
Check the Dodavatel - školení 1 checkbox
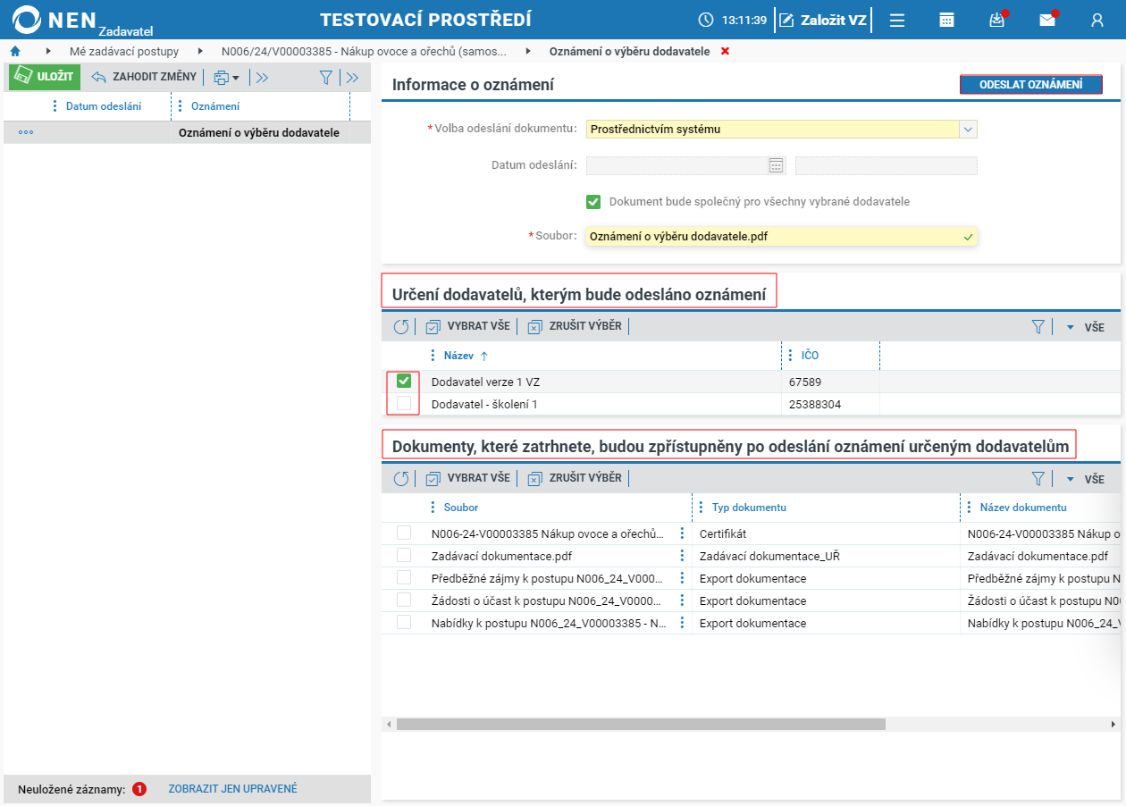(404, 403)
